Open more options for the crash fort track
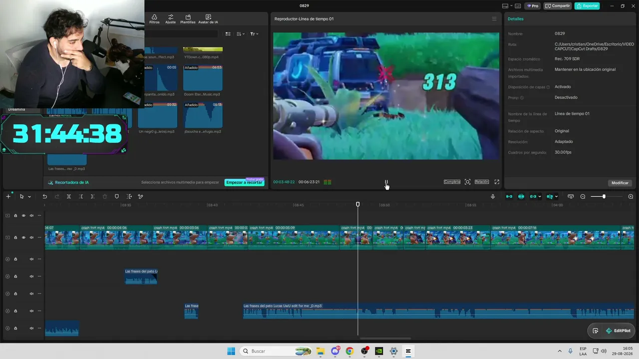This screenshot has height=359, width=639. click(39, 237)
